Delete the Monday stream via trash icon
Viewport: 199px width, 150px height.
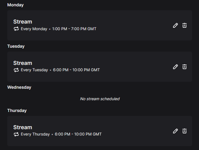[x=185, y=25]
